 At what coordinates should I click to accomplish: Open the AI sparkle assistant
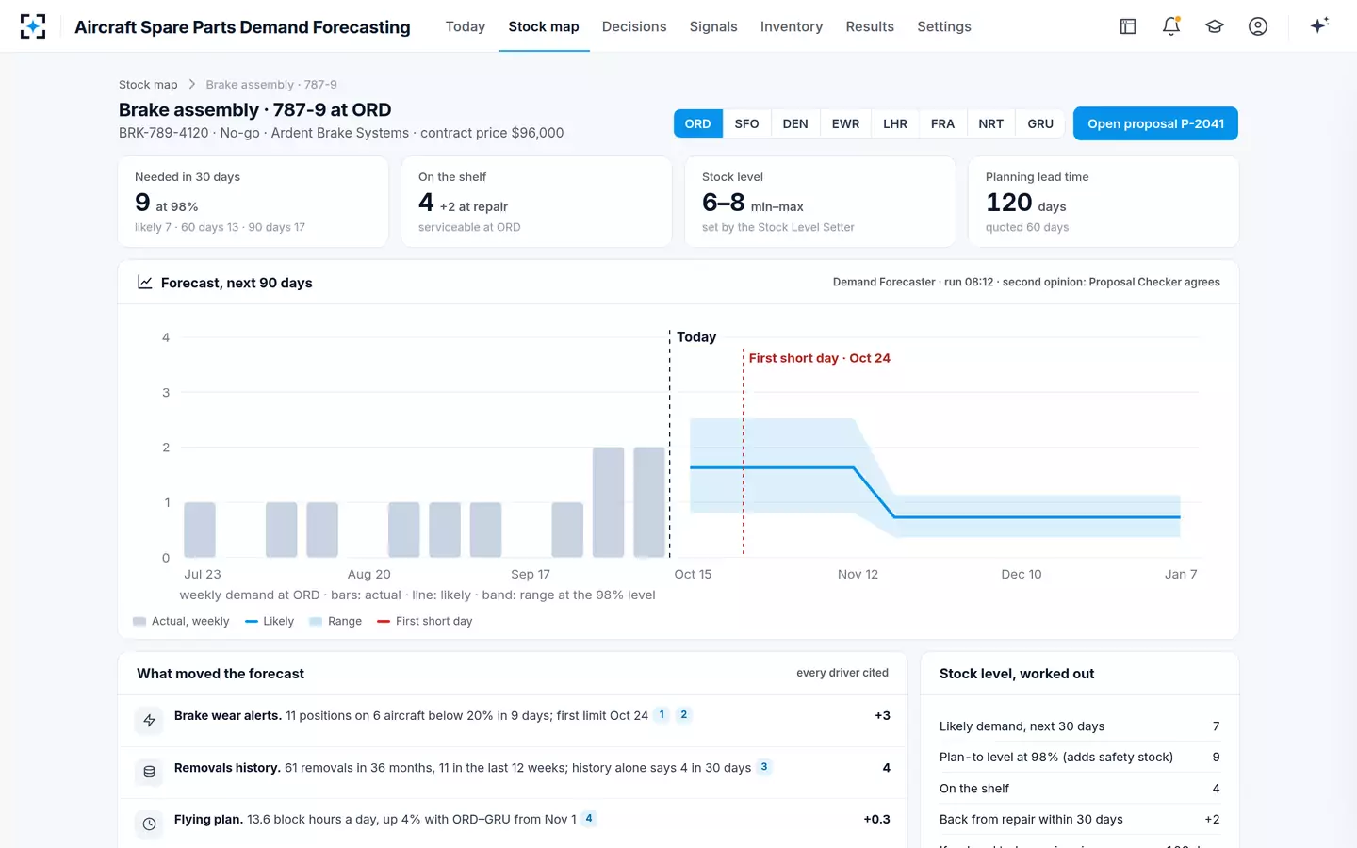[1319, 25]
